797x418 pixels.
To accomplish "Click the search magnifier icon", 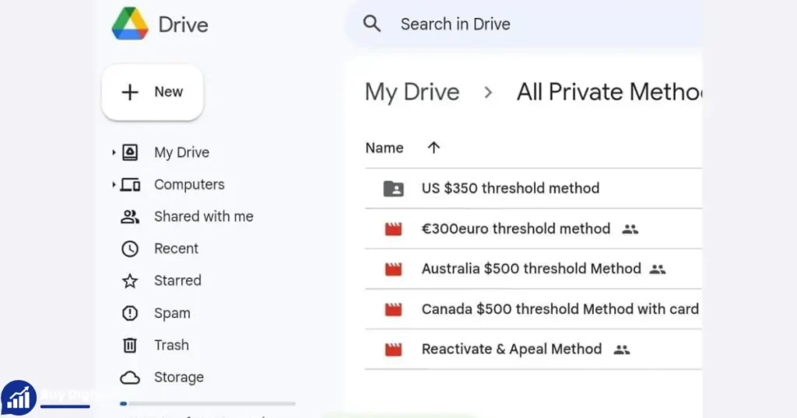I will (371, 24).
